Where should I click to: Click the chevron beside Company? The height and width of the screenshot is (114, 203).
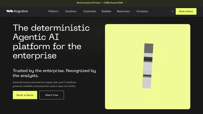pos(149,12)
